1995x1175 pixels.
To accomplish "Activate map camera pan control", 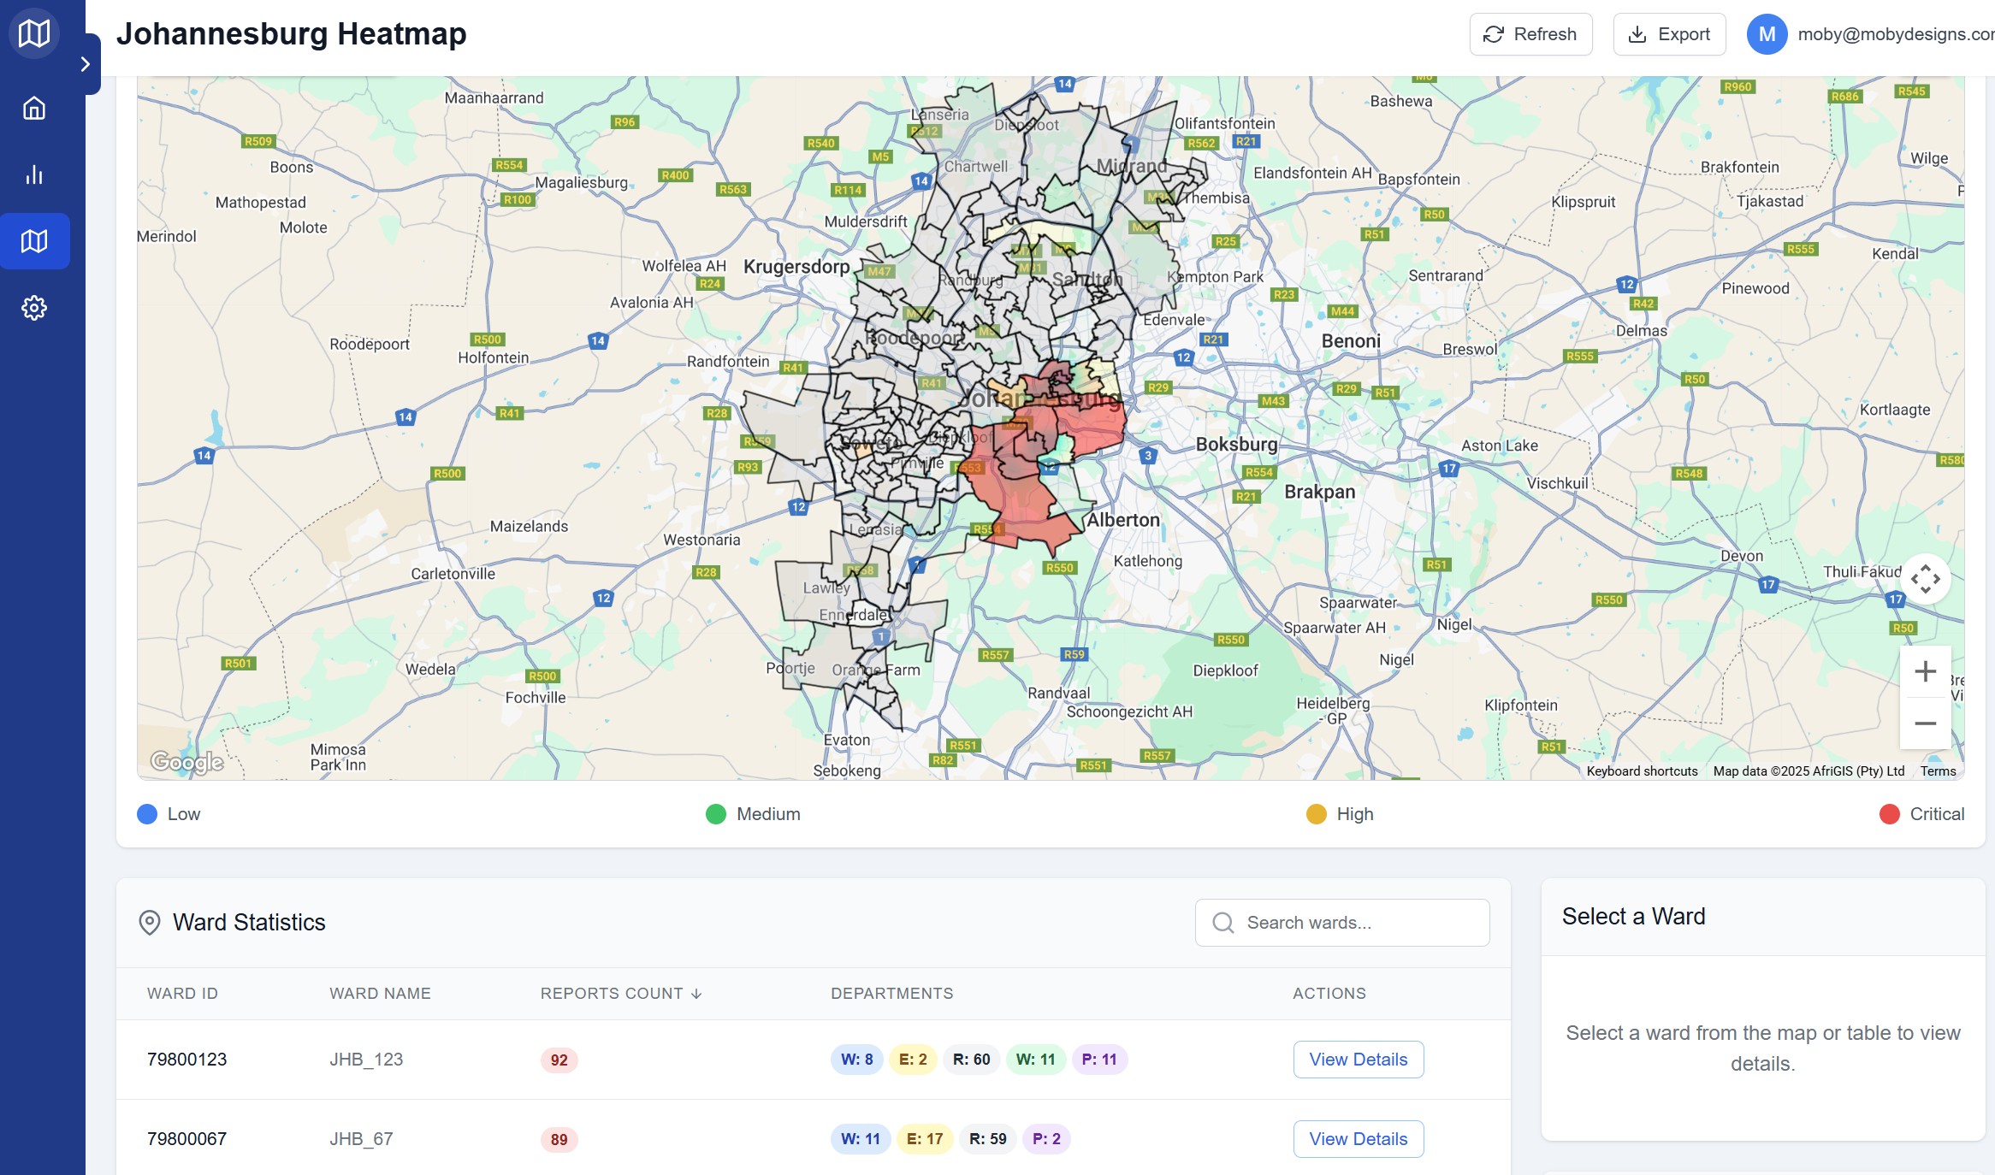I will tap(1925, 579).
